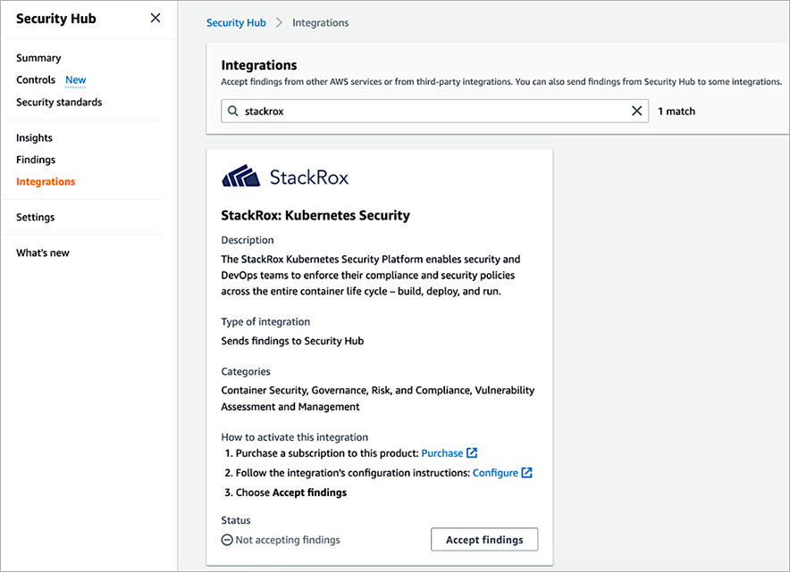
Task: Click 'StackRox: Kubernetes Security' card title
Action: [x=315, y=215]
